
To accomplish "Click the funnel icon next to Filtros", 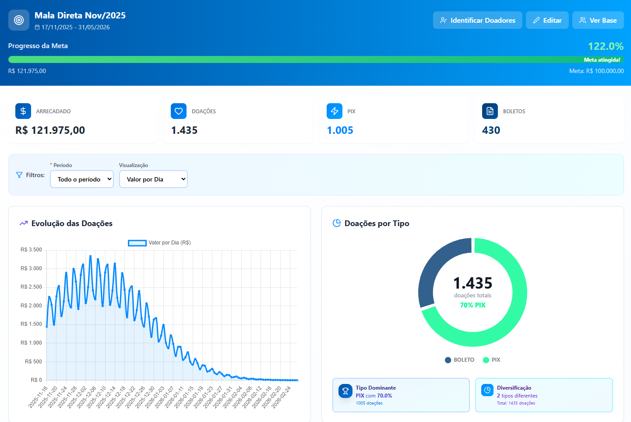I will coord(18,174).
